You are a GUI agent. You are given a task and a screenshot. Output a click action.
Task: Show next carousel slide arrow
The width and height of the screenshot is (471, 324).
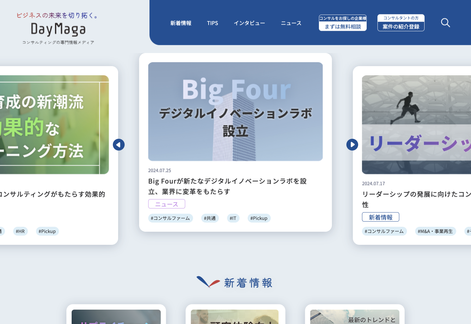[352, 145]
